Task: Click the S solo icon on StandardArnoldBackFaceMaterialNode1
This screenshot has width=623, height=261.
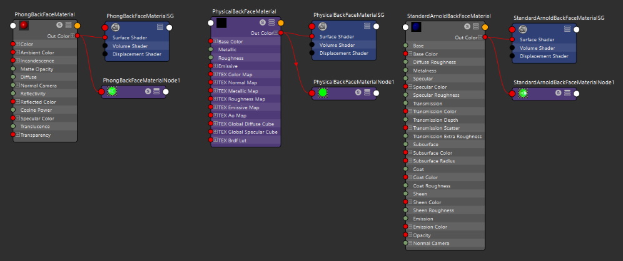Action: click(x=559, y=93)
